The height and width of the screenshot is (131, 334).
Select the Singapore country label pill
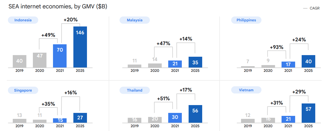point(23,90)
